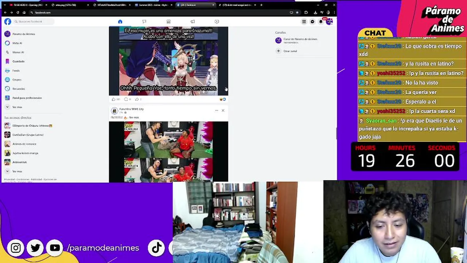Share the anime meme post
This screenshot has height=263, width=467.
[137, 99]
